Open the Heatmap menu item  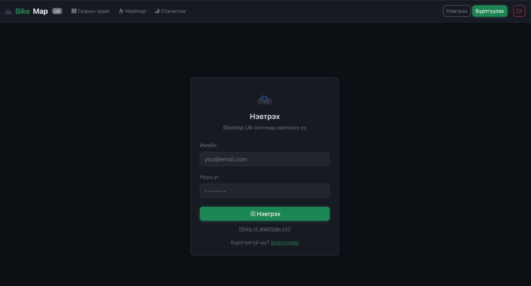132,11
